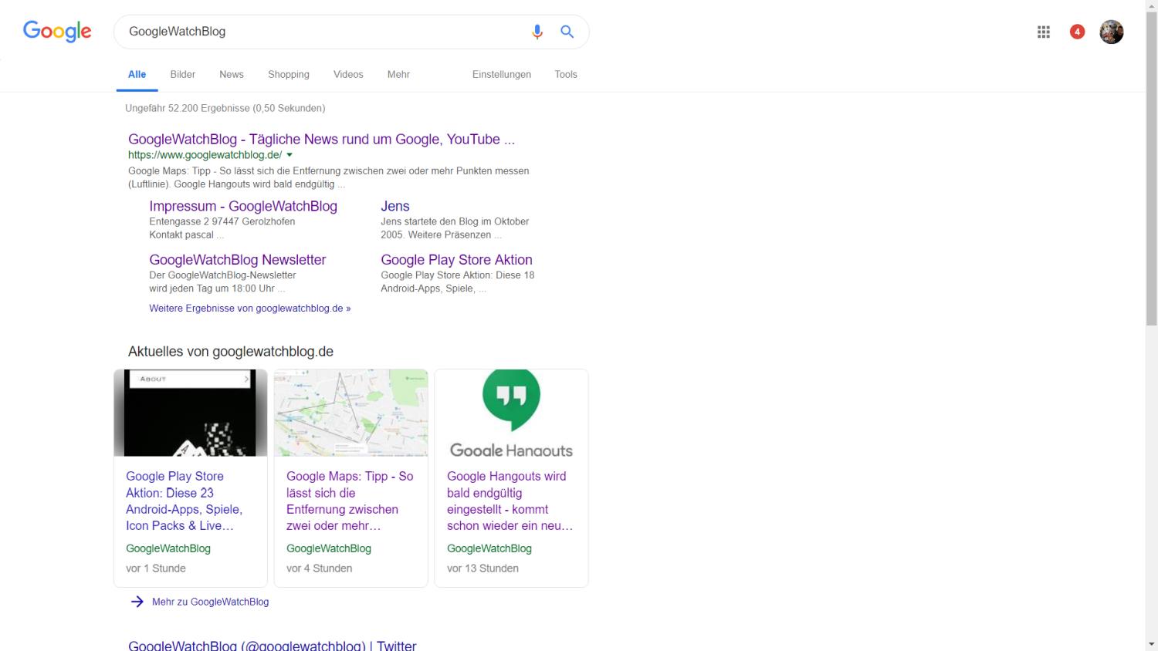Open the Impressum - GoogleWatchBlog link

point(242,206)
